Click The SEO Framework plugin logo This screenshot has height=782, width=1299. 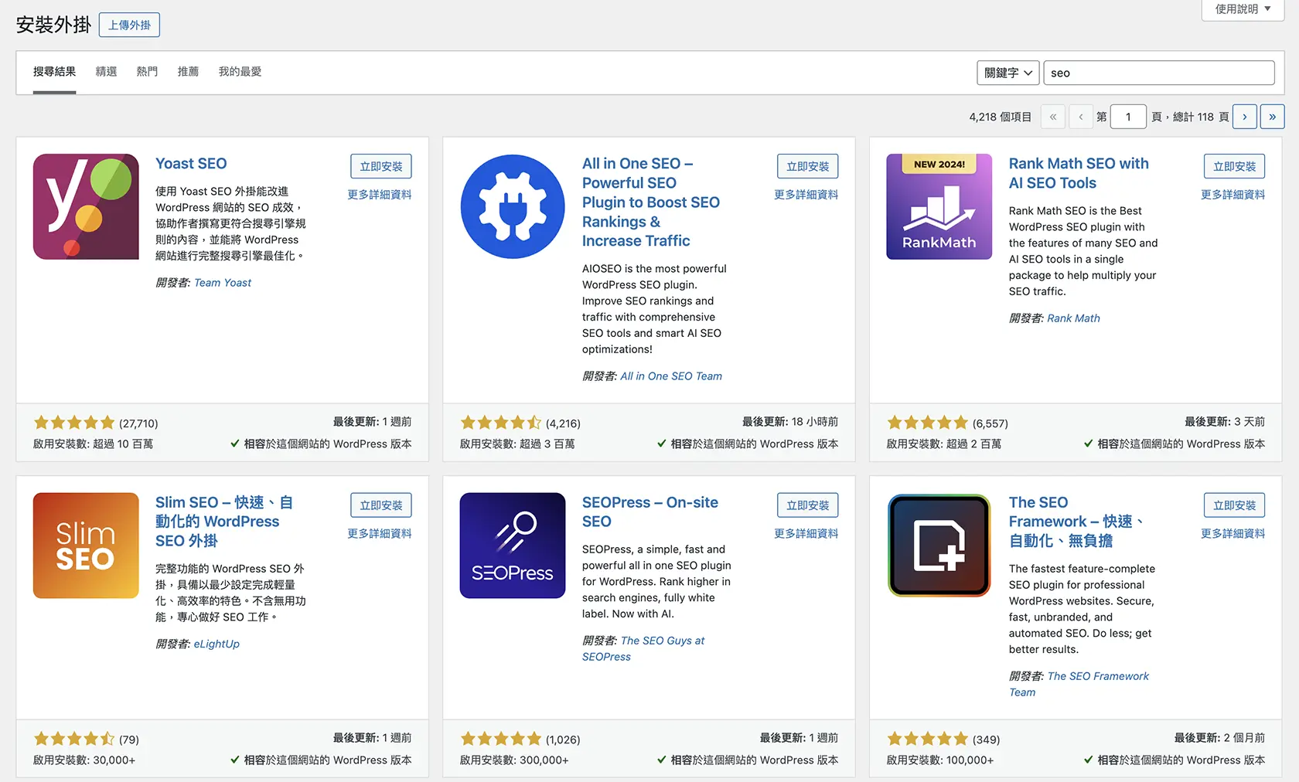pyautogui.click(x=939, y=546)
